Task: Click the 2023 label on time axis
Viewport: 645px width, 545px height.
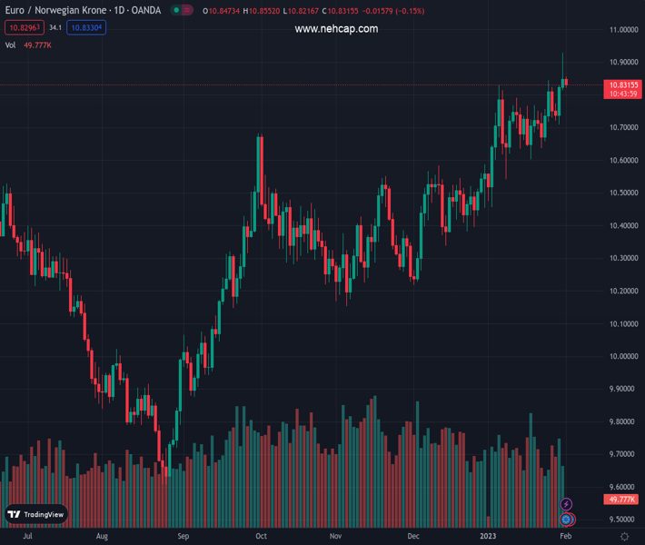Action: (491, 537)
